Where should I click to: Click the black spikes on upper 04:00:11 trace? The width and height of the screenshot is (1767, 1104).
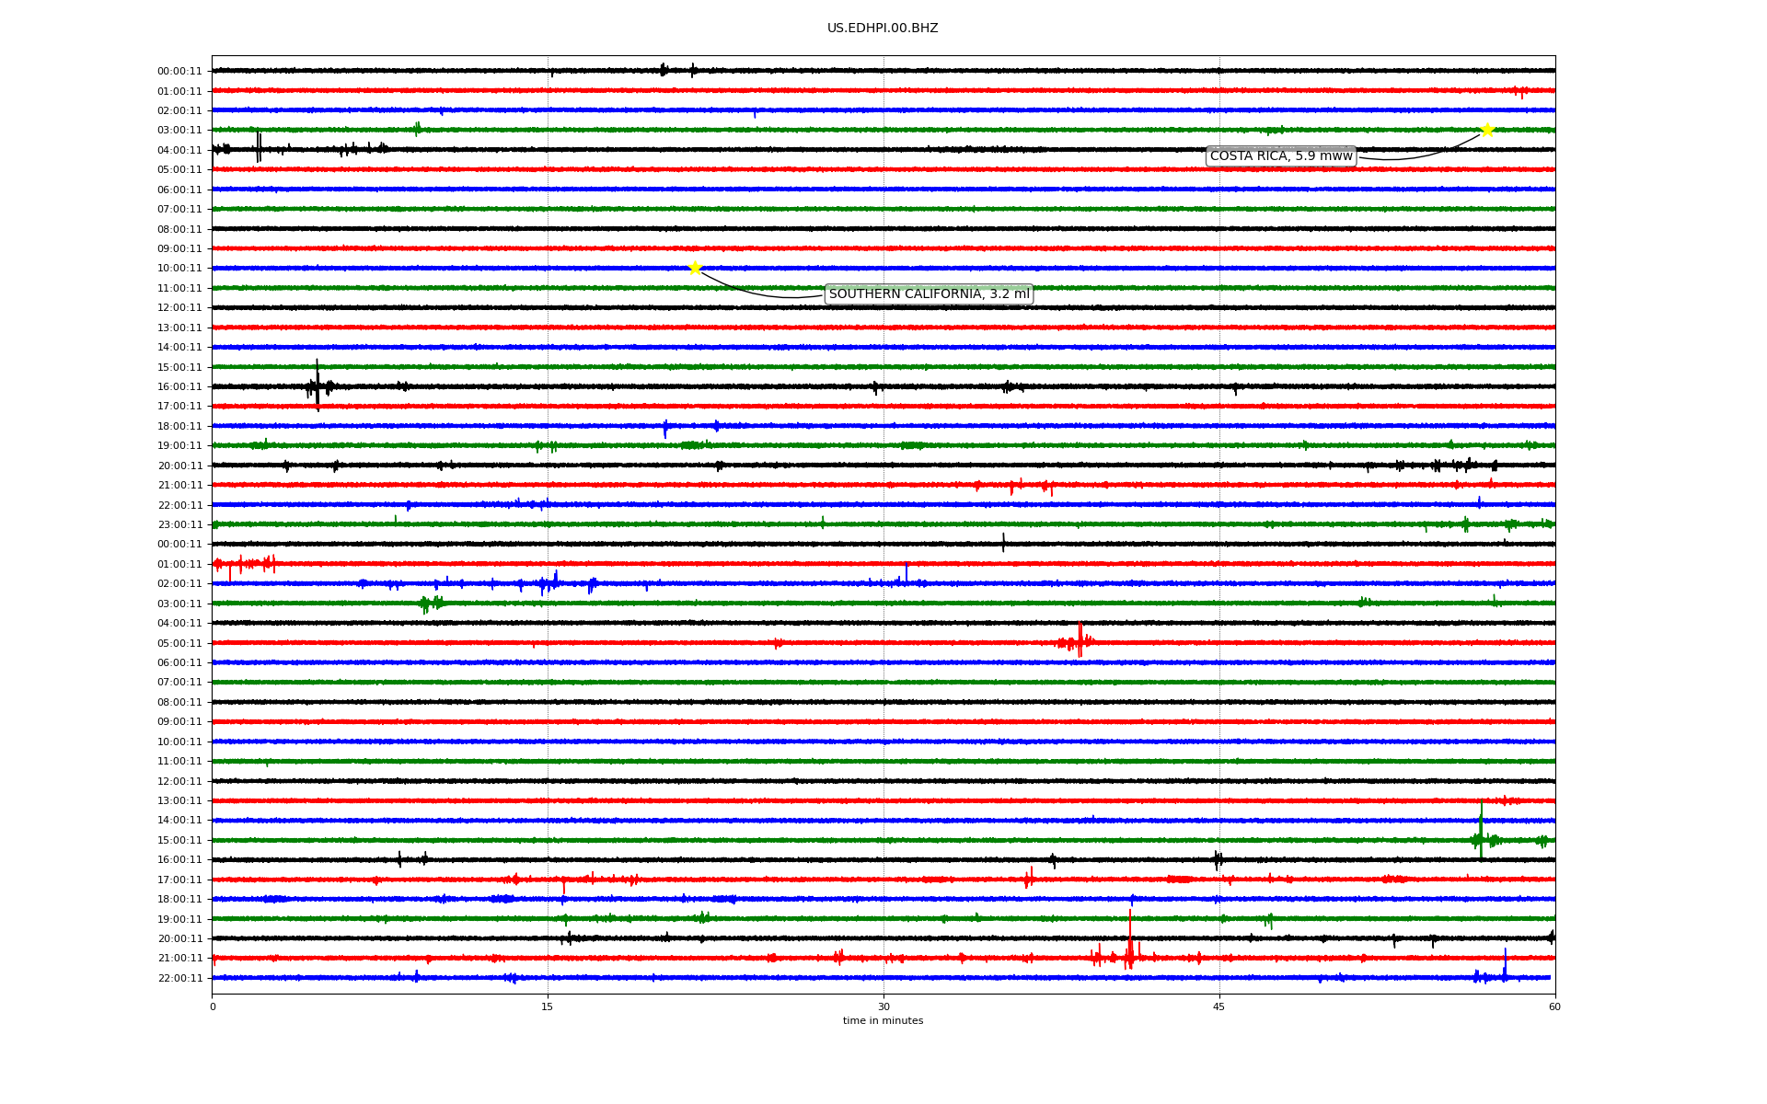point(259,147)
